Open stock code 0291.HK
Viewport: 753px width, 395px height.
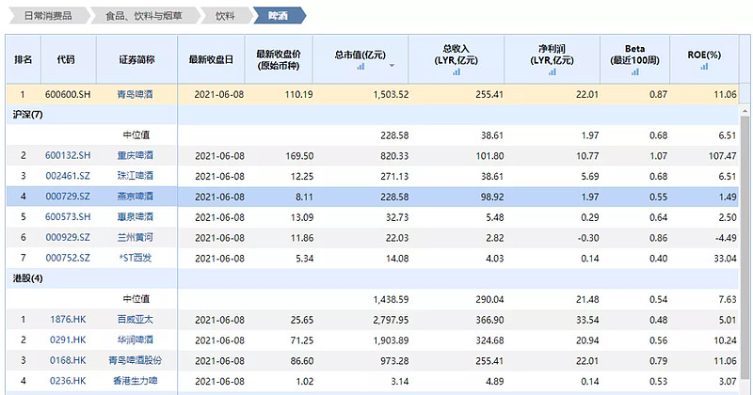pyautogui.click(x=68, y=340)
